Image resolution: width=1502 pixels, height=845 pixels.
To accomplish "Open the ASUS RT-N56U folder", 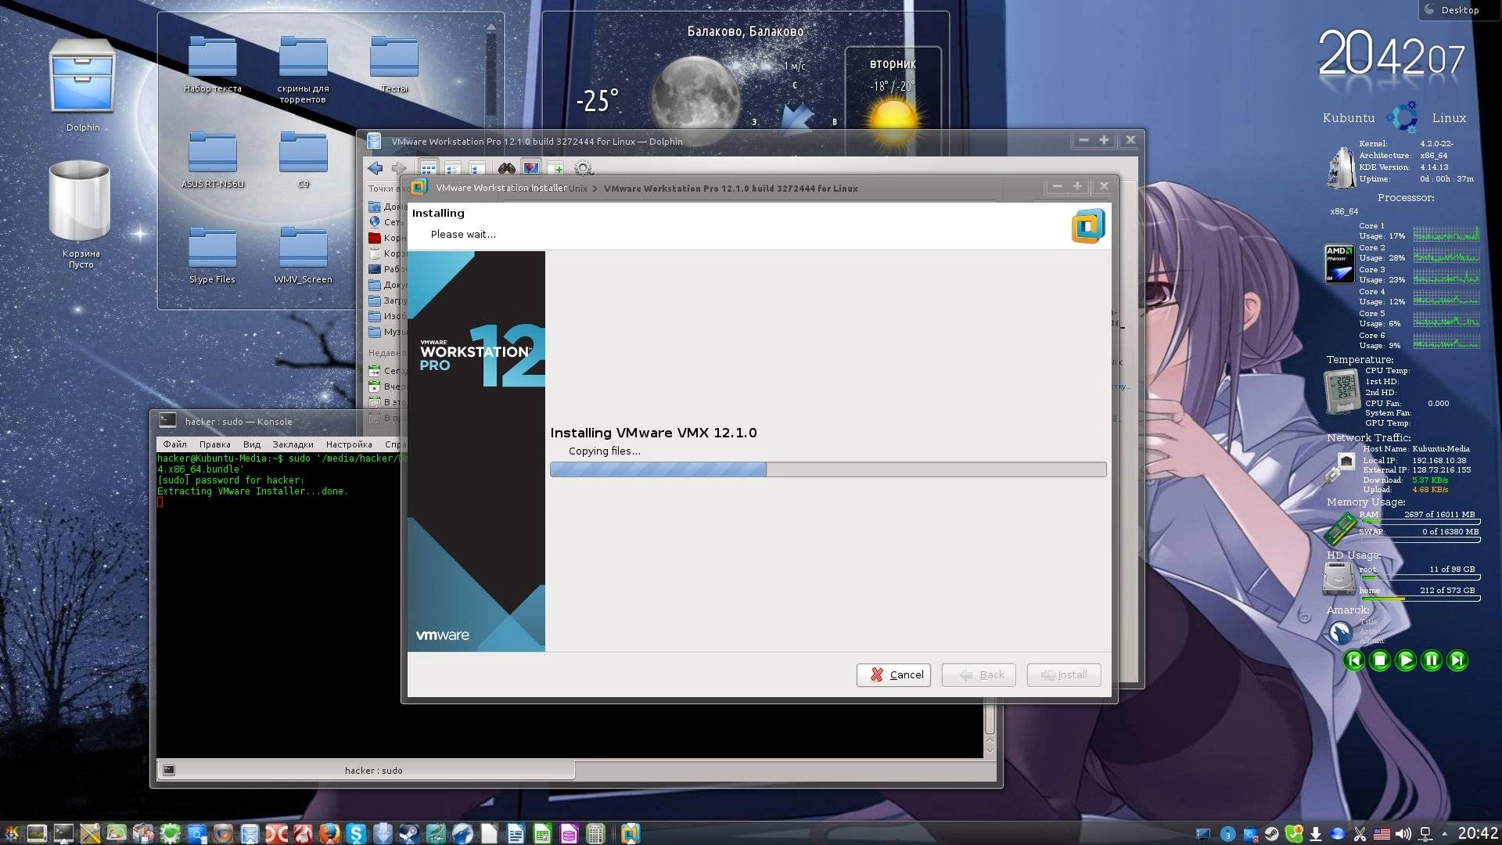I will point(212,160).
